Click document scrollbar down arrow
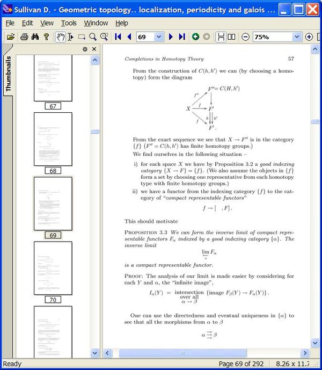The height and width of the screenshot is (370, 322). point(315,343)
